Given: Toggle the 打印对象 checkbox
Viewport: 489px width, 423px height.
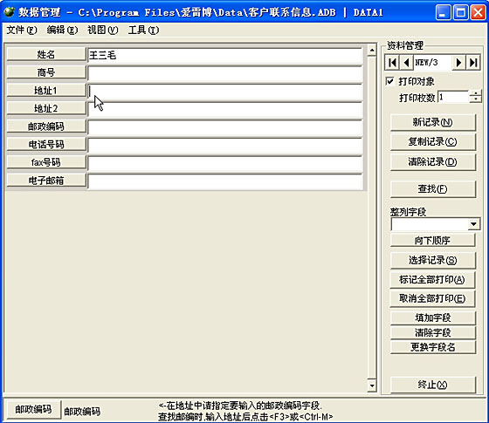Looking at the screenshot, I should pyautogui.click(x=389, y=81).
